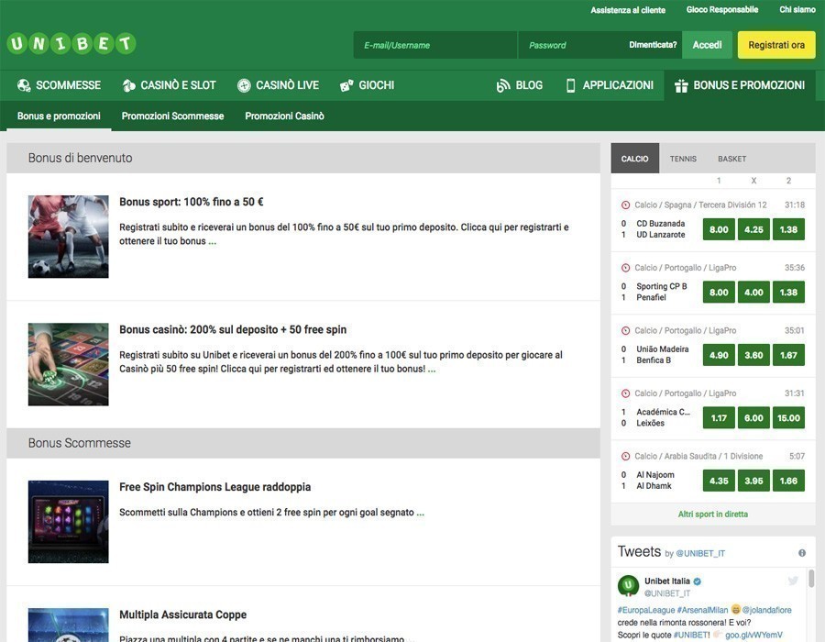Viewport: 825px width, 642px height.
Task: Click the Bonus e Promozioni gift icon
Action: (681, 85)
